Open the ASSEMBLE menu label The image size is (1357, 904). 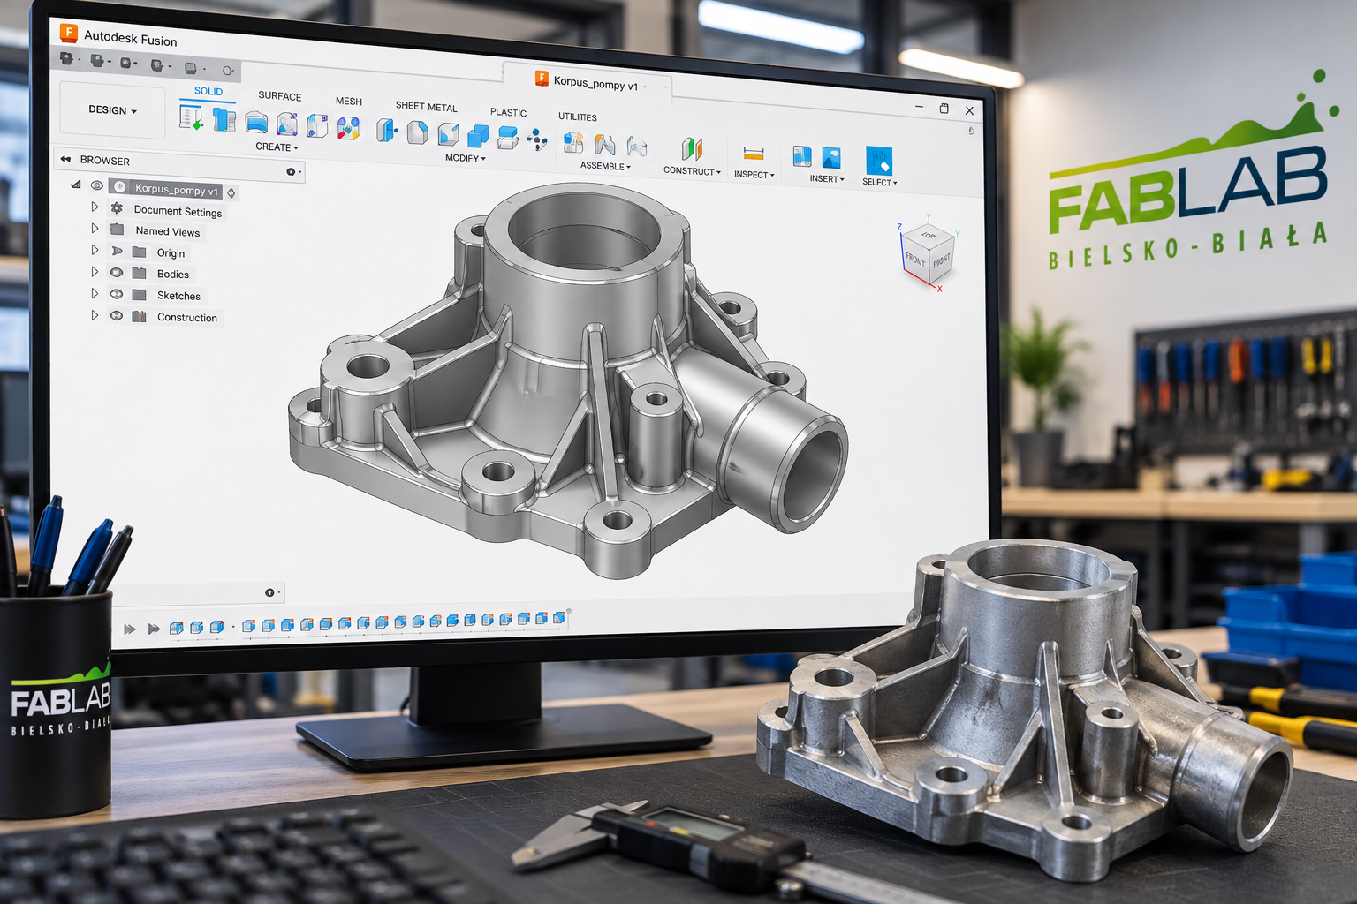[x=605, y=166]
